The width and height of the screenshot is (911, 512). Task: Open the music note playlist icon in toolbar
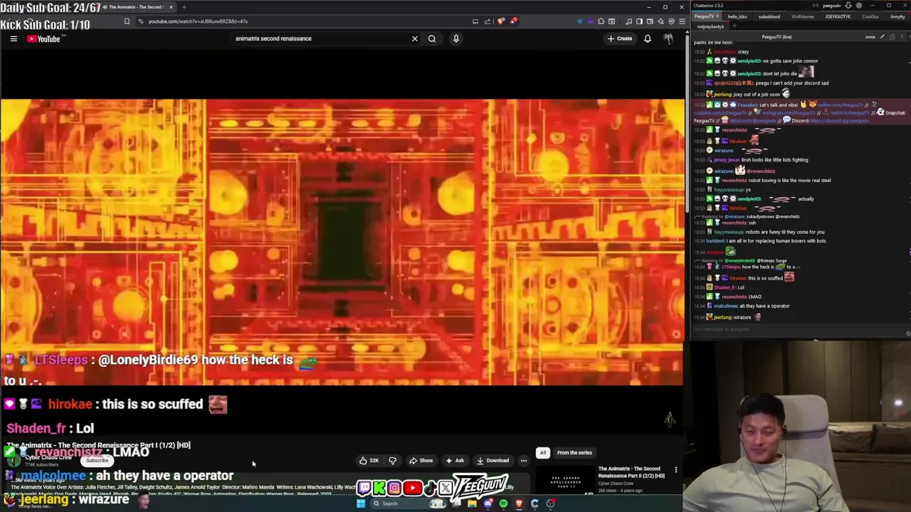[628, 21]
